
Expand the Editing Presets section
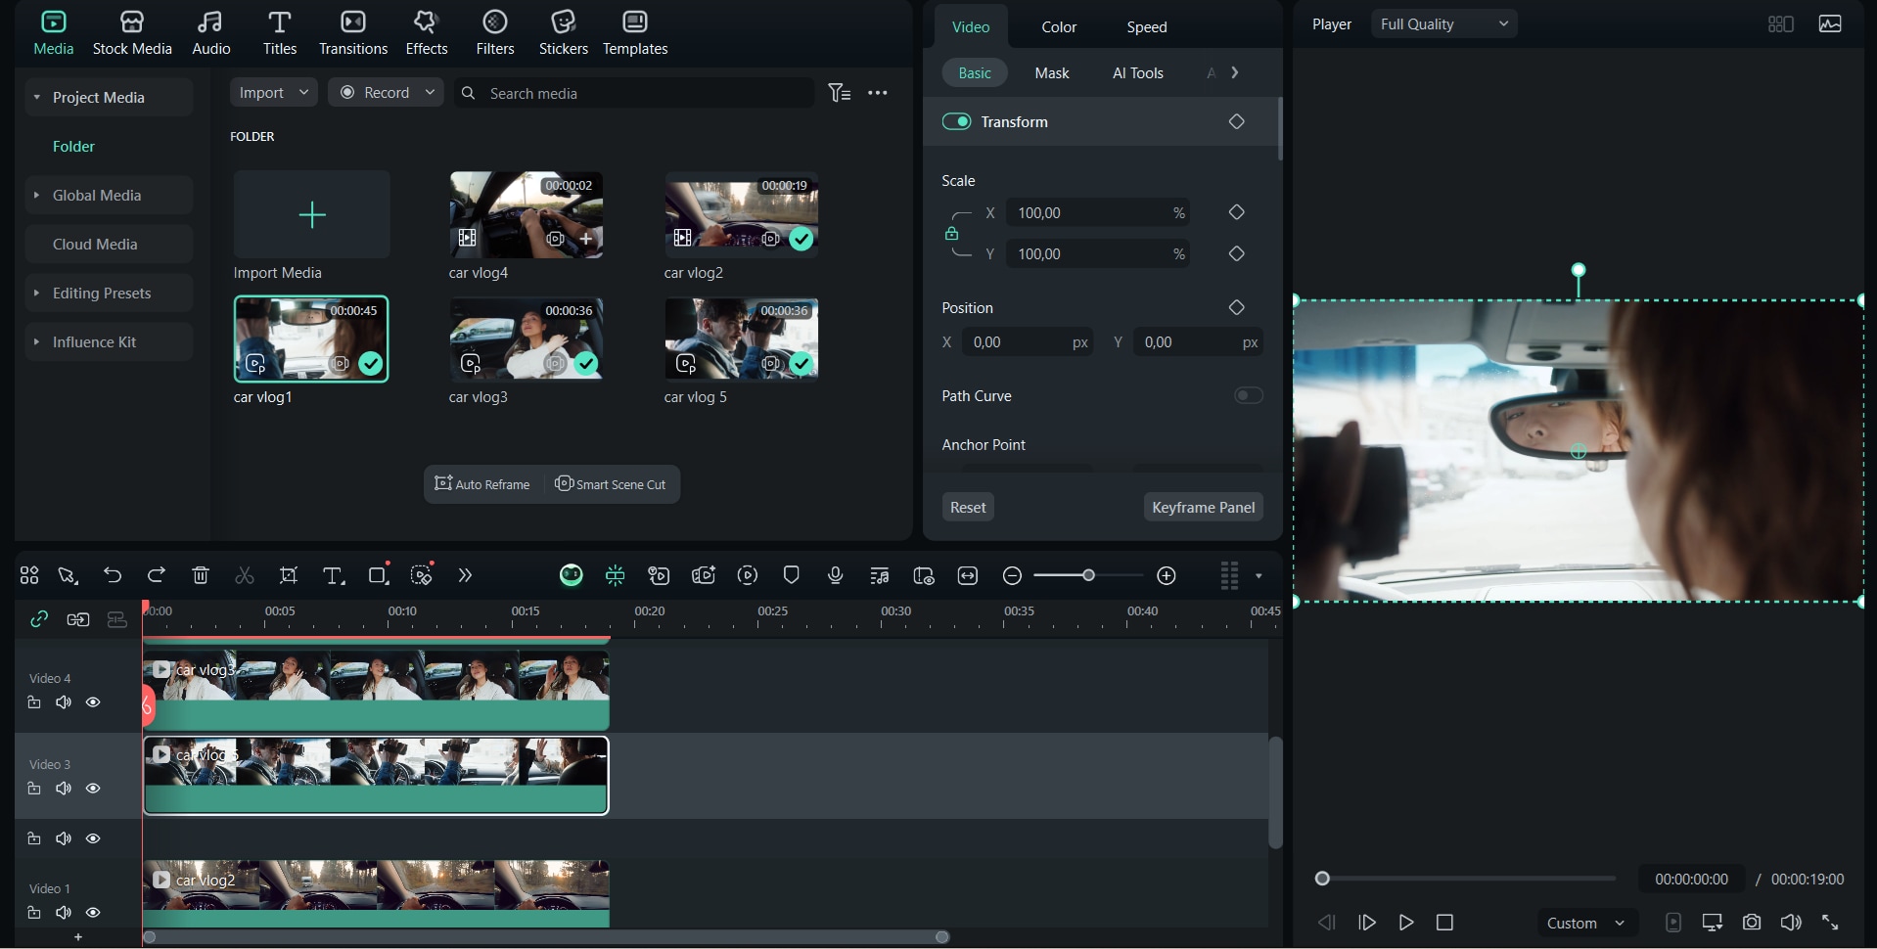[x=36, y=294]
